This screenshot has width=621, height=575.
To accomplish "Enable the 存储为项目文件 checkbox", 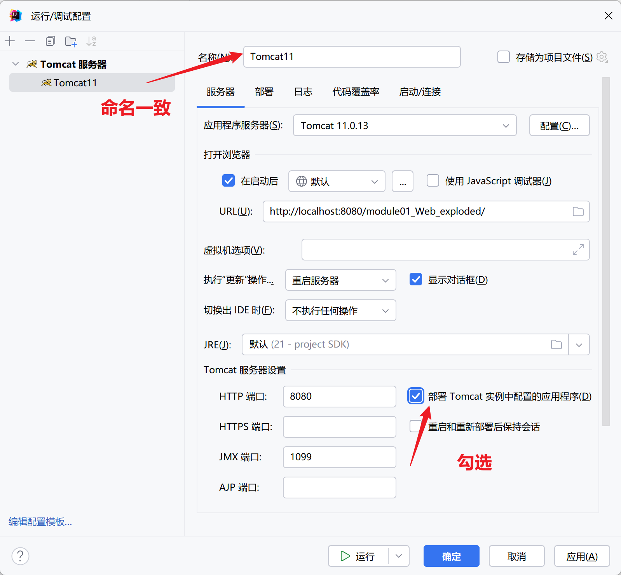I will (504, 57).
